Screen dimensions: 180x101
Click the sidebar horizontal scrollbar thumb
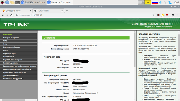coord(13,100)
